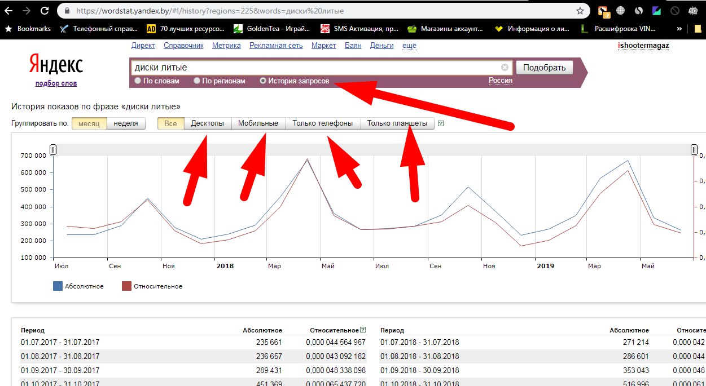Open the orange extension icon with badge
This screenshot has height=386, width=706.
[x=604, y=11]
